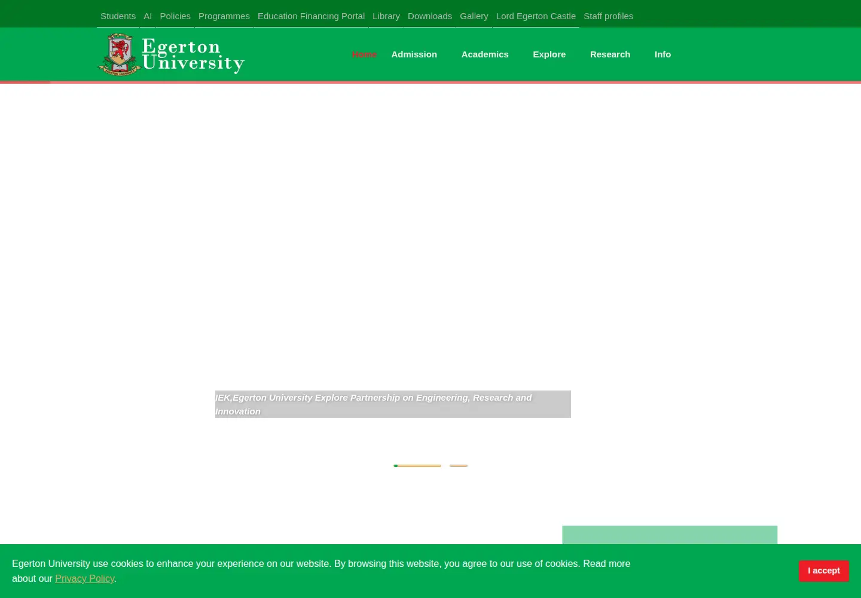Select the second slideshow indicator bar
This screenshot has height=598, width=861.
pos(459,466)
